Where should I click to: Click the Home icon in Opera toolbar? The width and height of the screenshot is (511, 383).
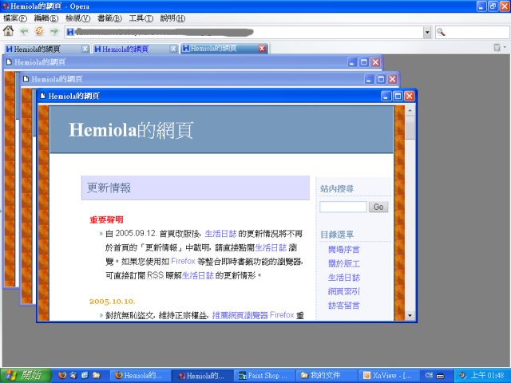pos(9,32)
